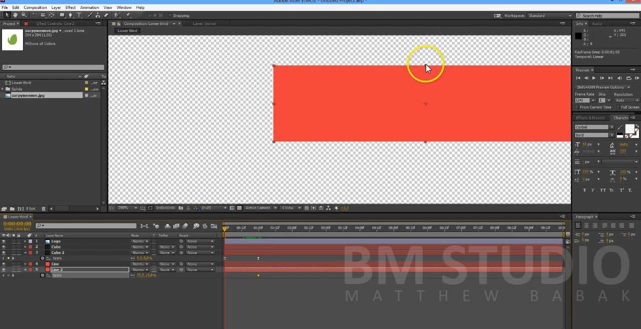Toggle visibility of the Cube 2 layer
The width and height of the screenshot is (641, 329).
[x=4, y=252]
